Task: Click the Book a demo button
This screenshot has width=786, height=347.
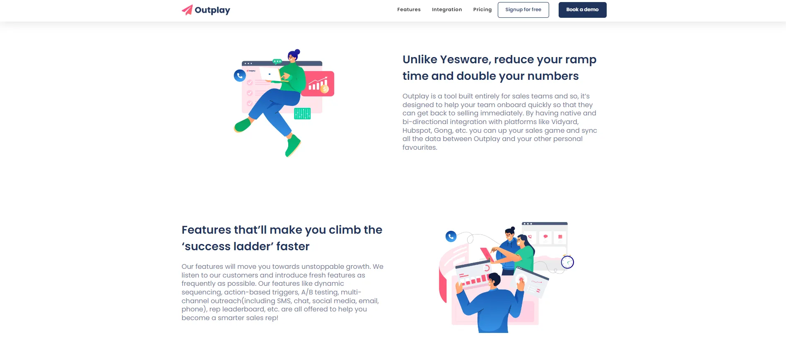Action: 583,10
